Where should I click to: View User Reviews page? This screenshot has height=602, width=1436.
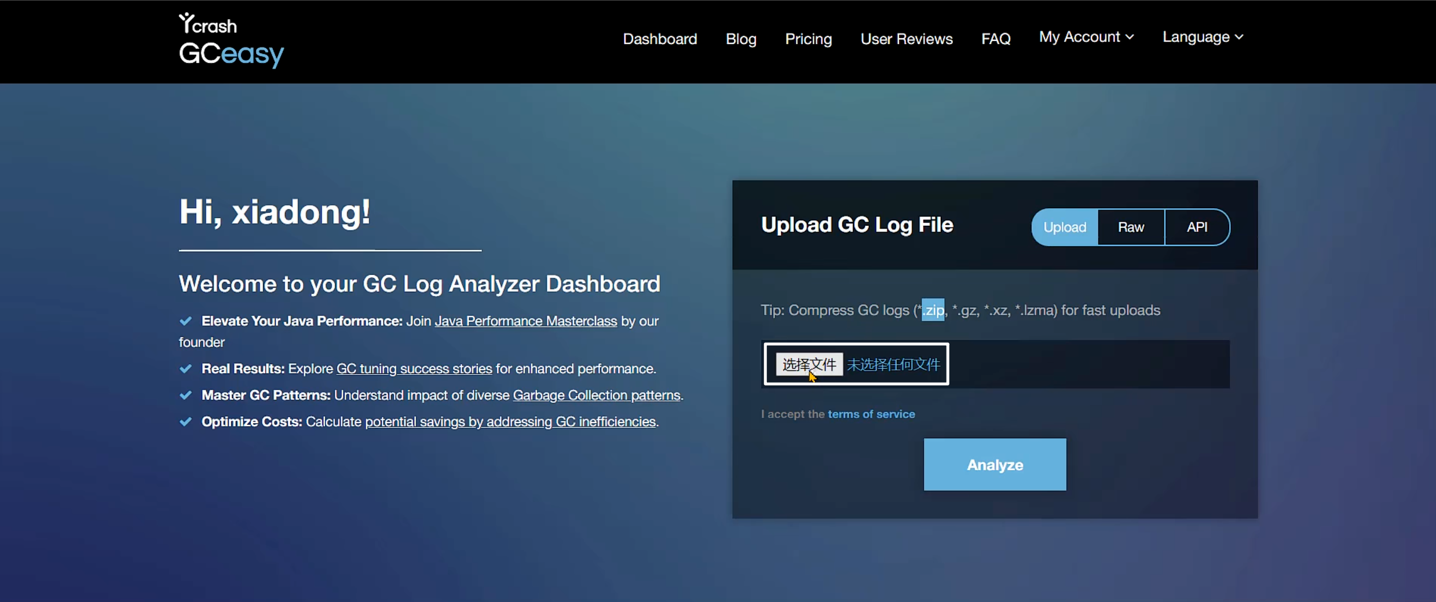pyautogui.click(x=907, y=39)
